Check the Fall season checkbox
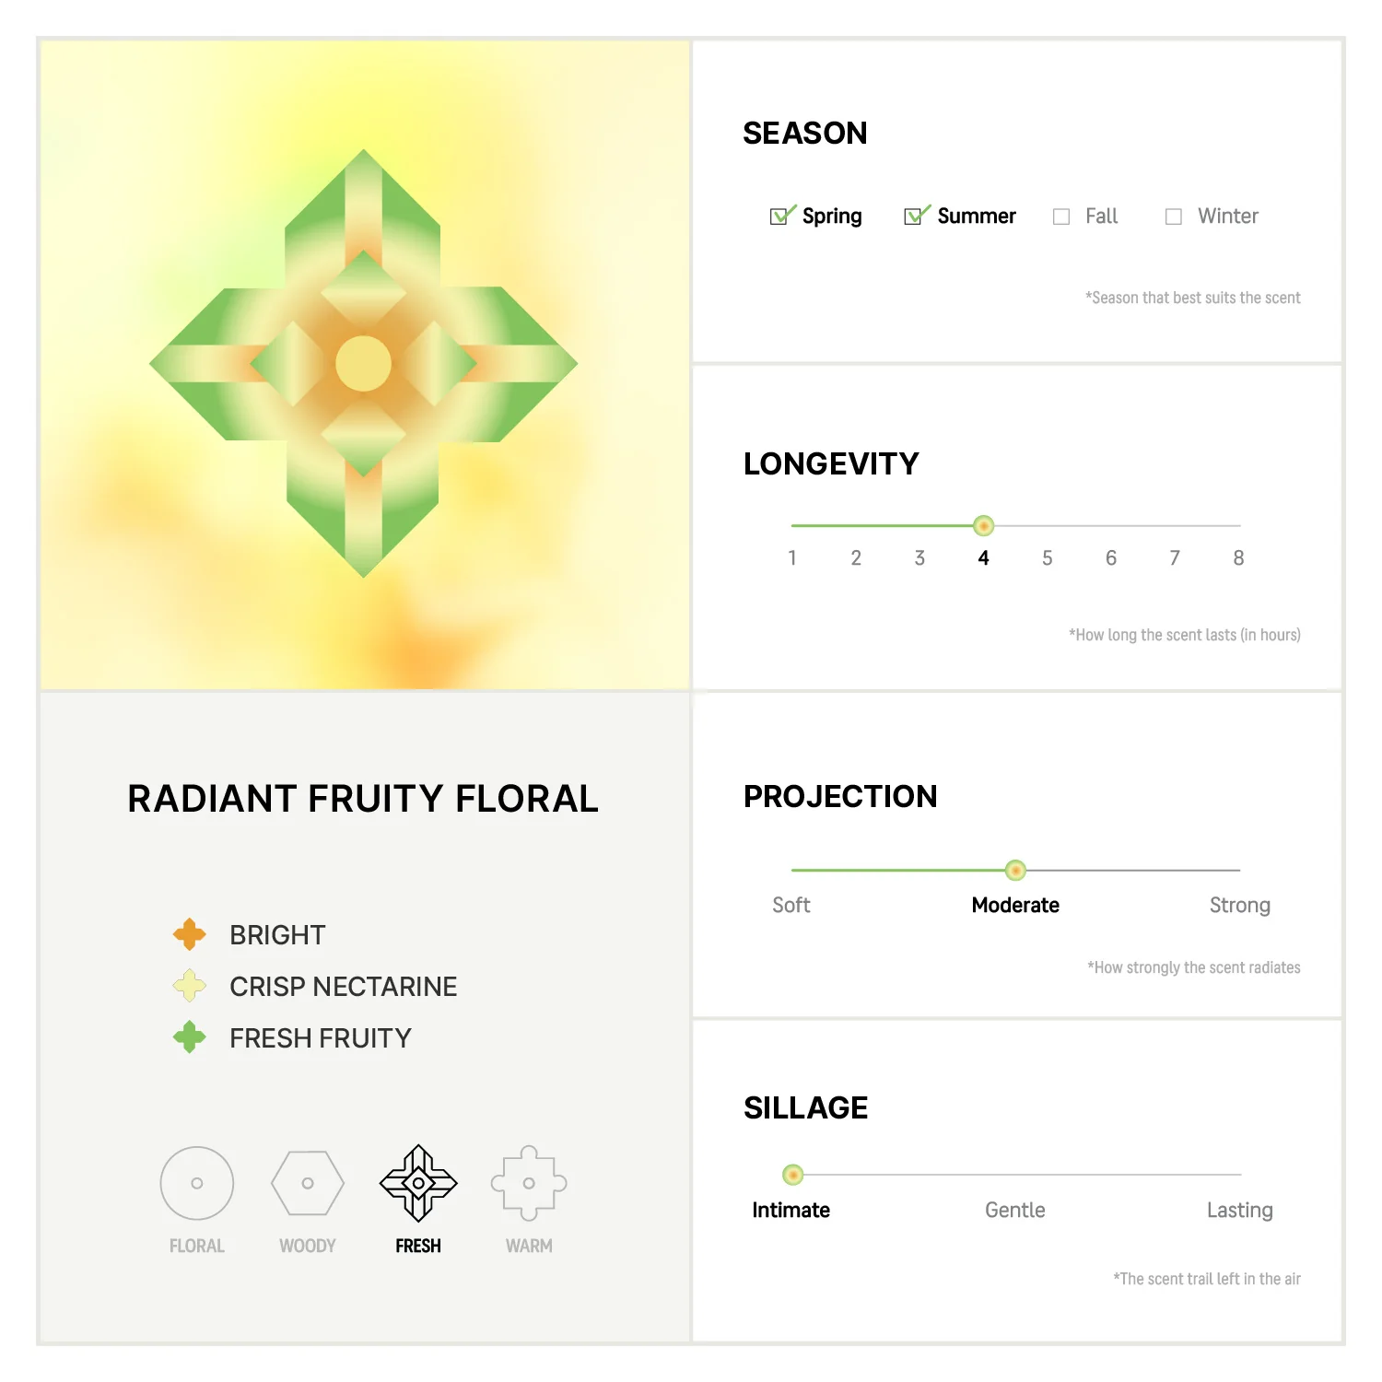1382x1382 pixels. (1061, 217)
